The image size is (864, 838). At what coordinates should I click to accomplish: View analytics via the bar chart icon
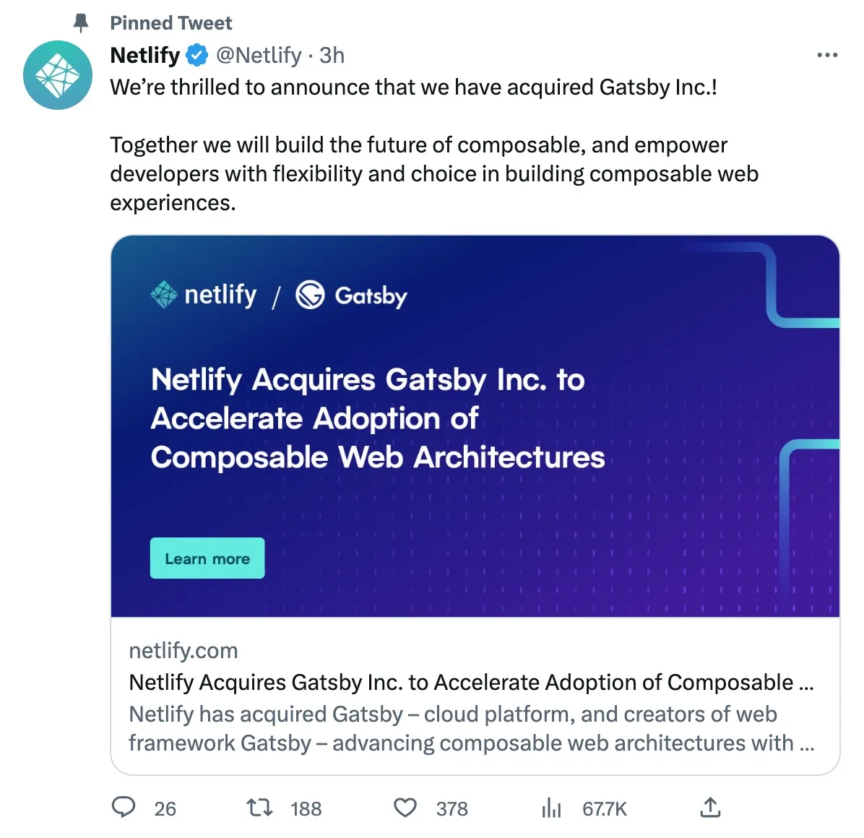pos(550,808)
